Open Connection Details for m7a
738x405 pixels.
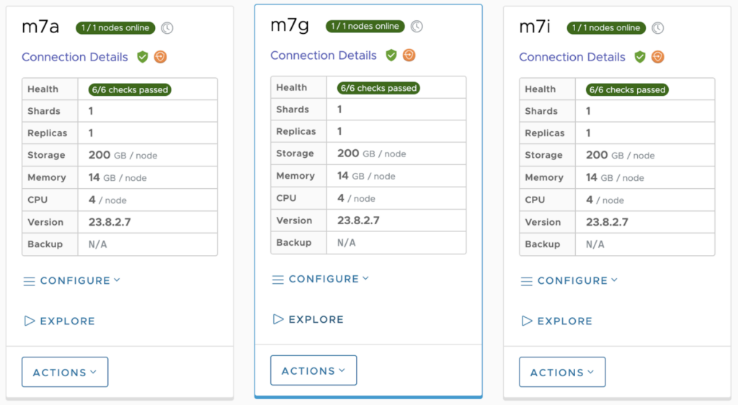click(x=75, y=57)
